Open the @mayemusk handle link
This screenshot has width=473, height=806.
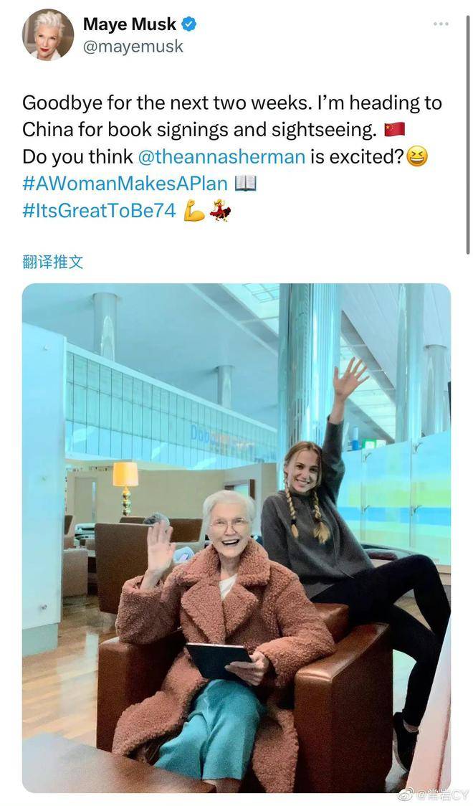pos(133,47)
